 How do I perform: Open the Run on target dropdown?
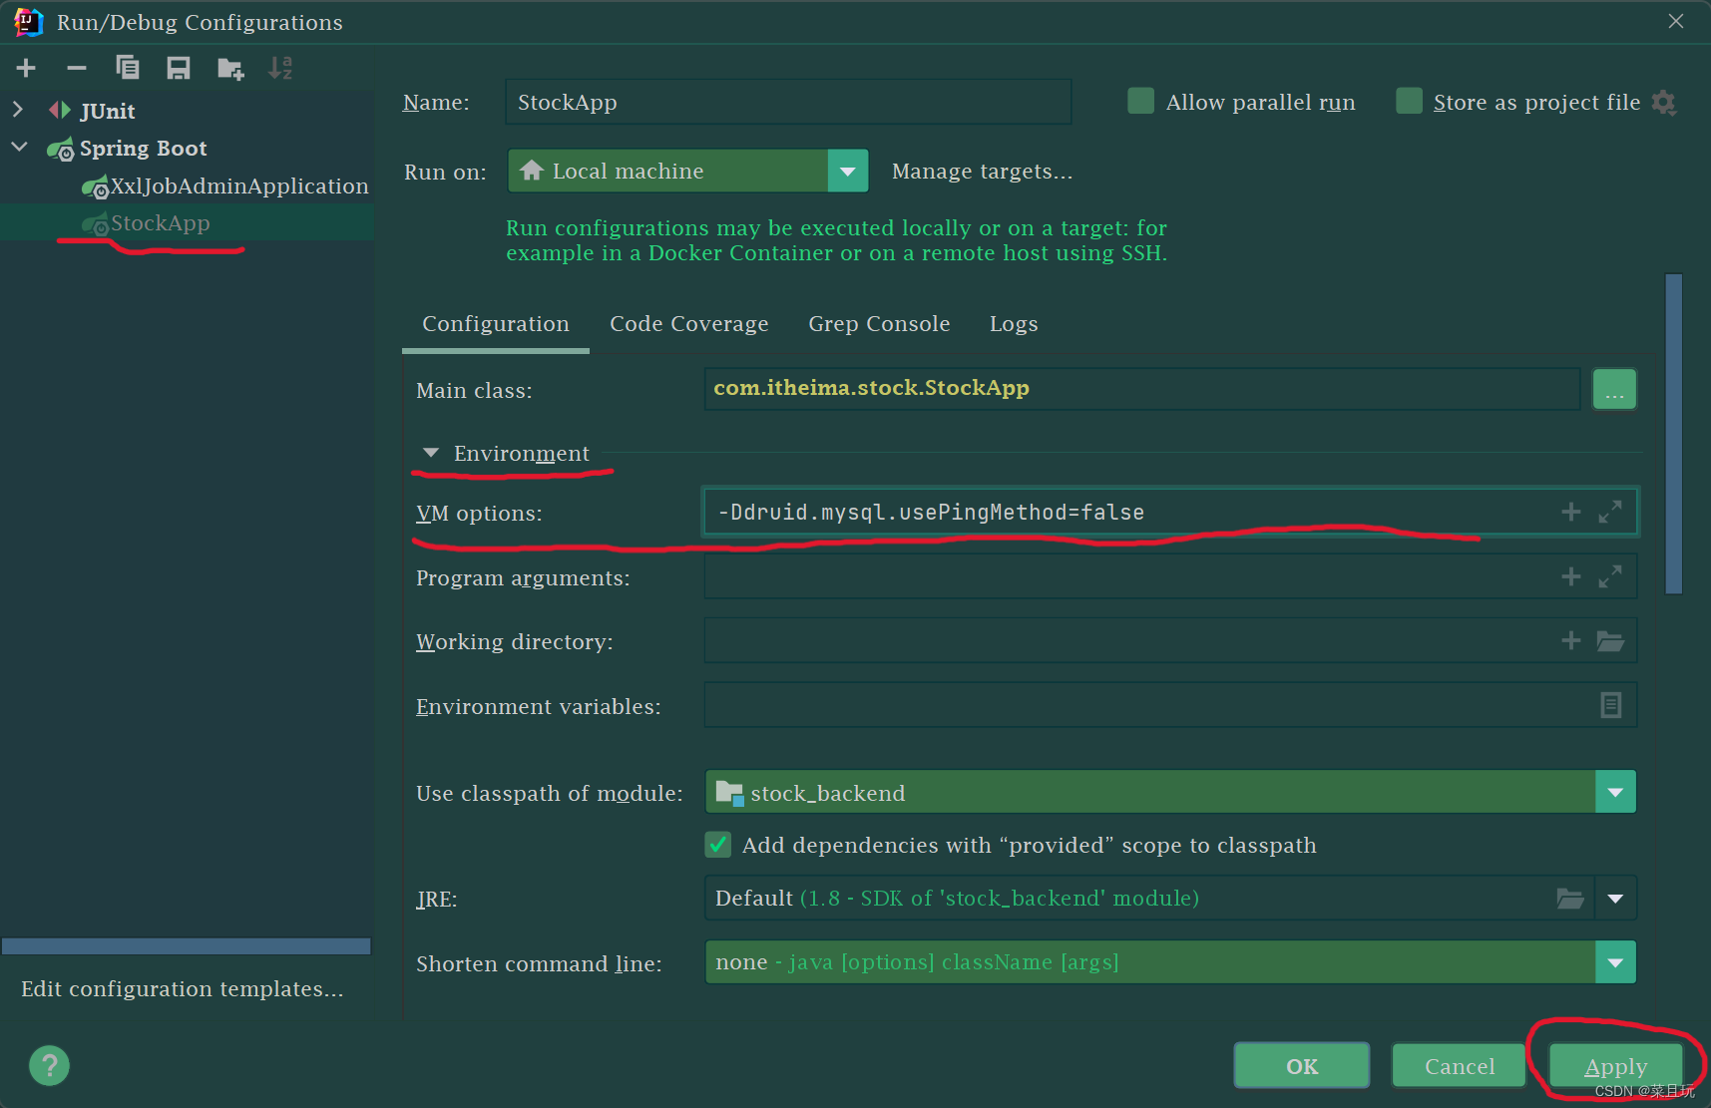847,171
